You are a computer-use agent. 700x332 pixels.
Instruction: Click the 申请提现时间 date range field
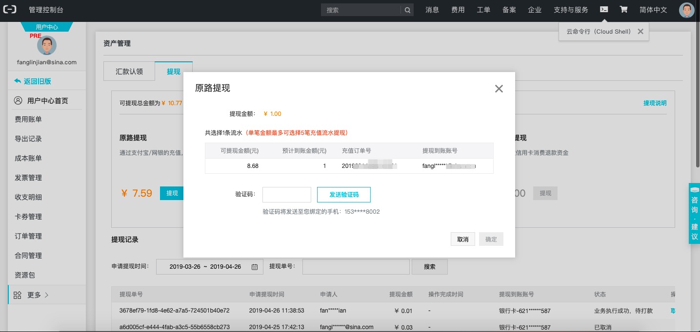[x=210, y=267]
